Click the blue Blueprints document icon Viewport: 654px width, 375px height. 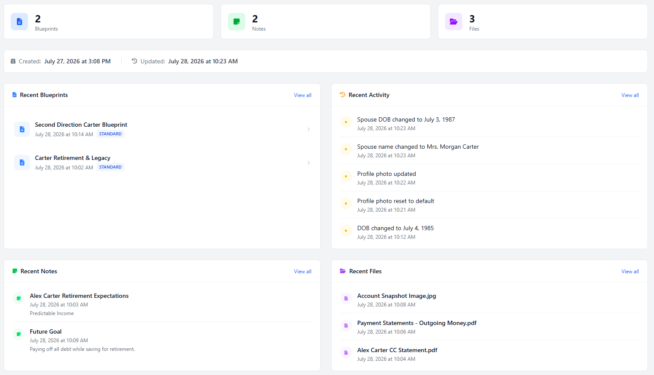click(x=19, y=22)
